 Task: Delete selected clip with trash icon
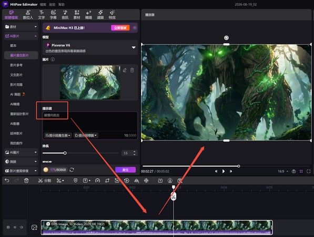26,181
